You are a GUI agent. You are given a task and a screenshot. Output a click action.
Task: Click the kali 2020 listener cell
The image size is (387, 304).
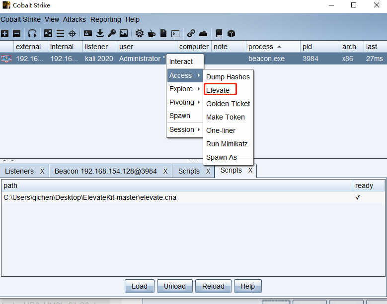pyautogui.click(x=99, y=59)
